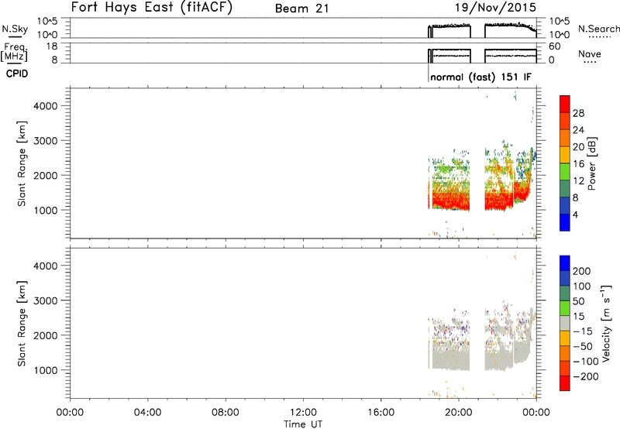The height and width of the screenshot is (429, 620).
Task: Click the "Nave" legend label
Action: point(589,53)
